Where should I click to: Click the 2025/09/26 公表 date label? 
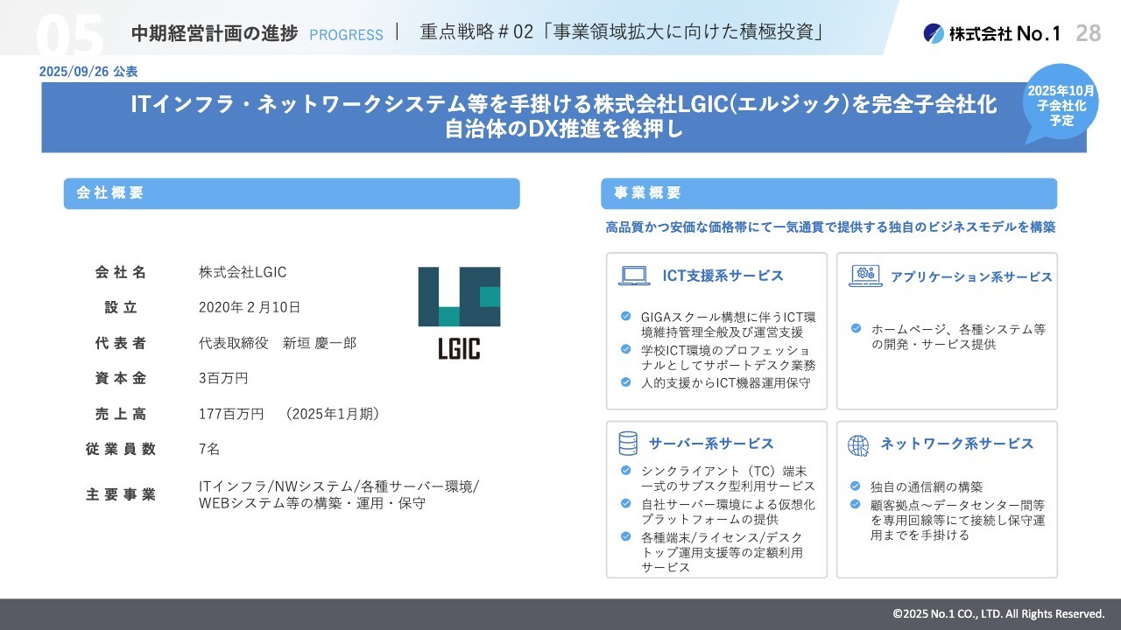point(88,72)
